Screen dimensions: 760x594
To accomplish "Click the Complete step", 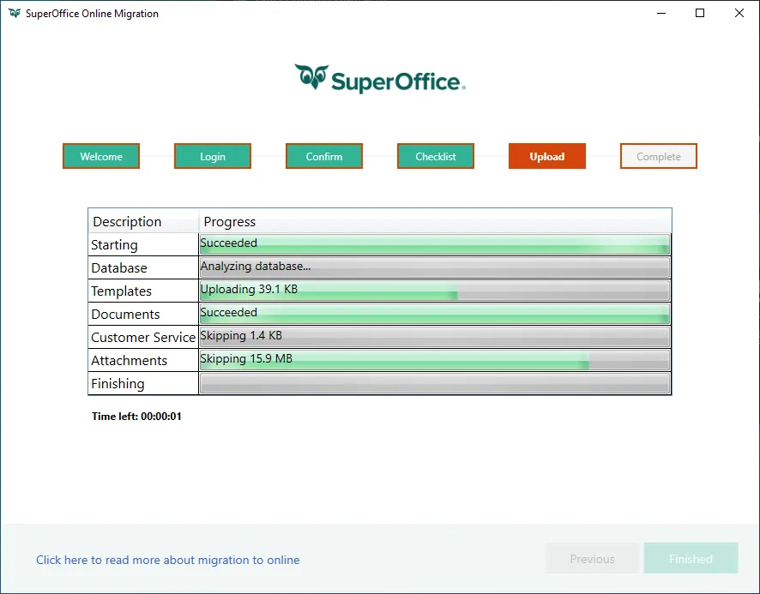I will [659, 157].
